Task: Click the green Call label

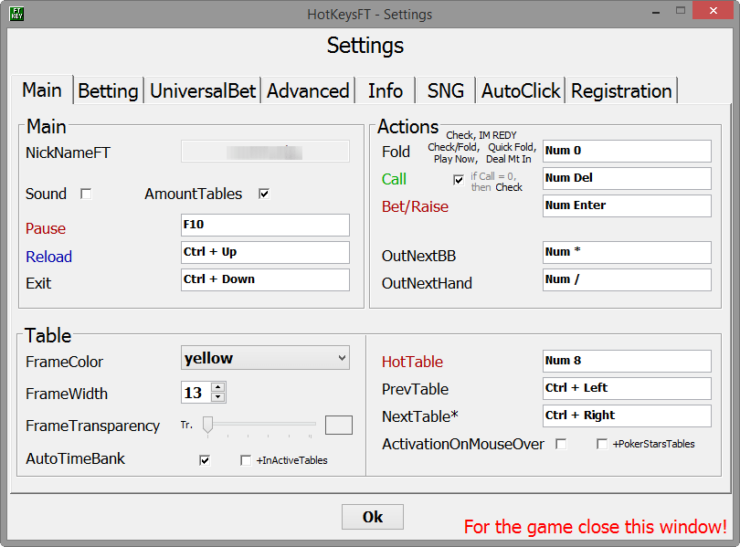Action: pos(394,179)
